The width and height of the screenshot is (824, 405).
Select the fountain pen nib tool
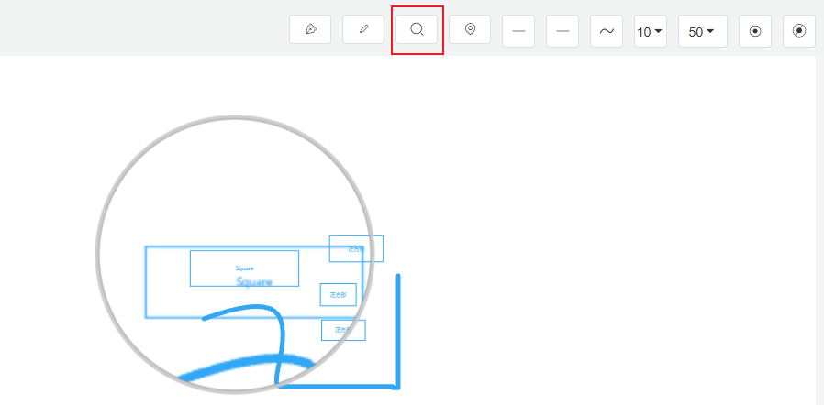pyautogui.click(x=310, y=30)
